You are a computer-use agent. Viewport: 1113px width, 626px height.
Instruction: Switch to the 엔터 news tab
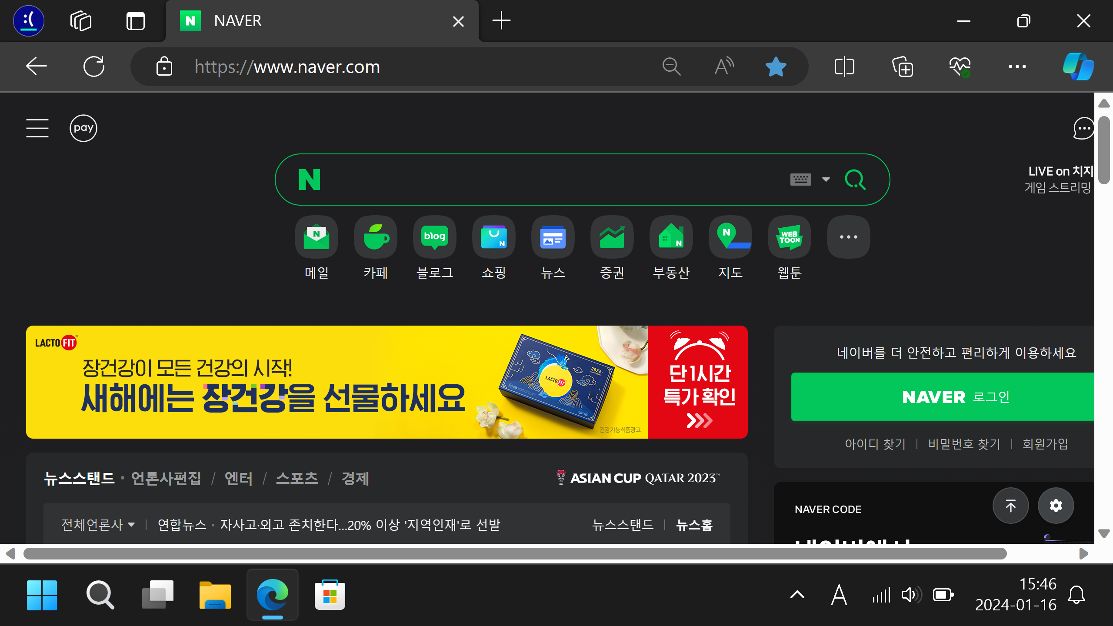tap(238, 478)
